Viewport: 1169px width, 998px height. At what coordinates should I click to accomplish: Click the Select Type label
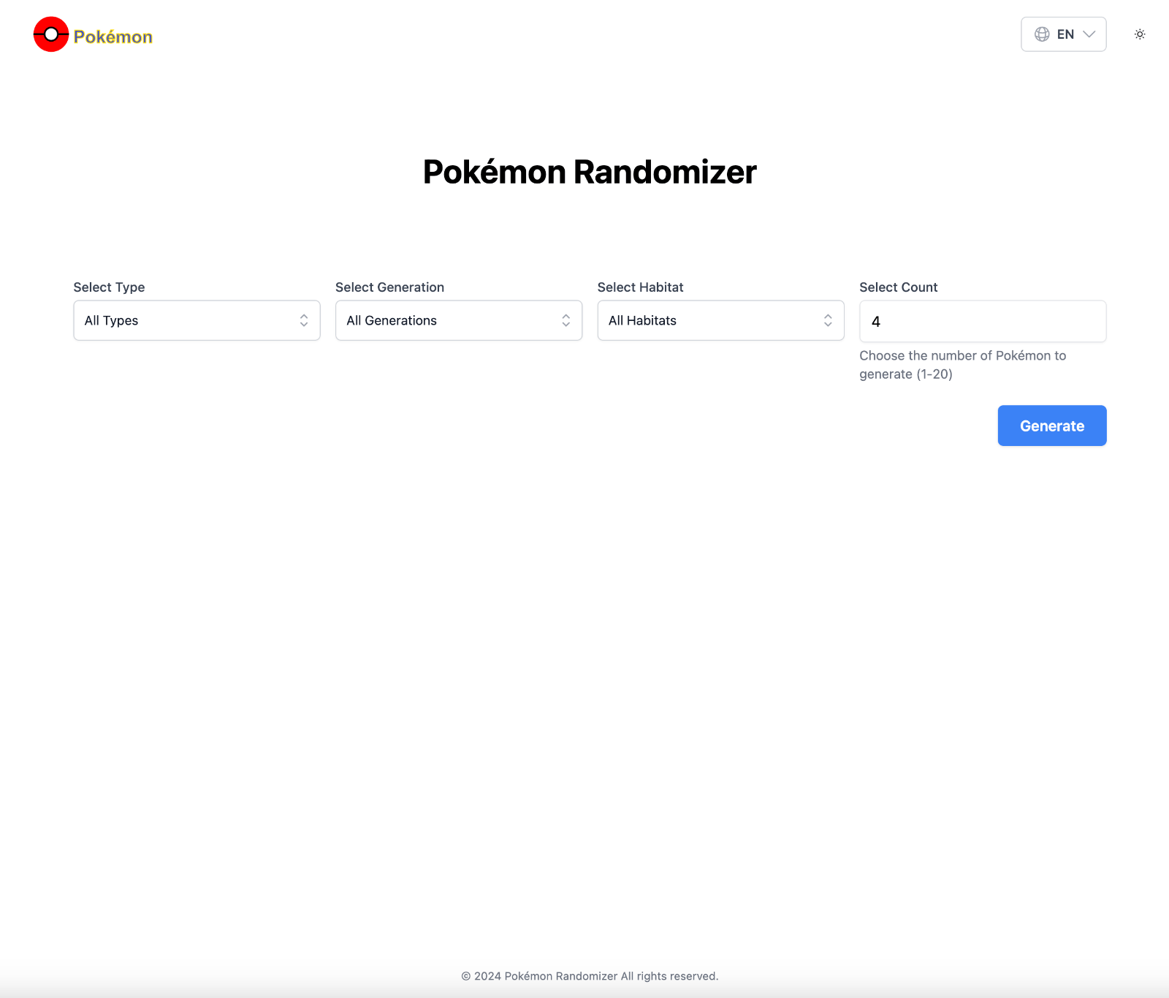[109, 287]
